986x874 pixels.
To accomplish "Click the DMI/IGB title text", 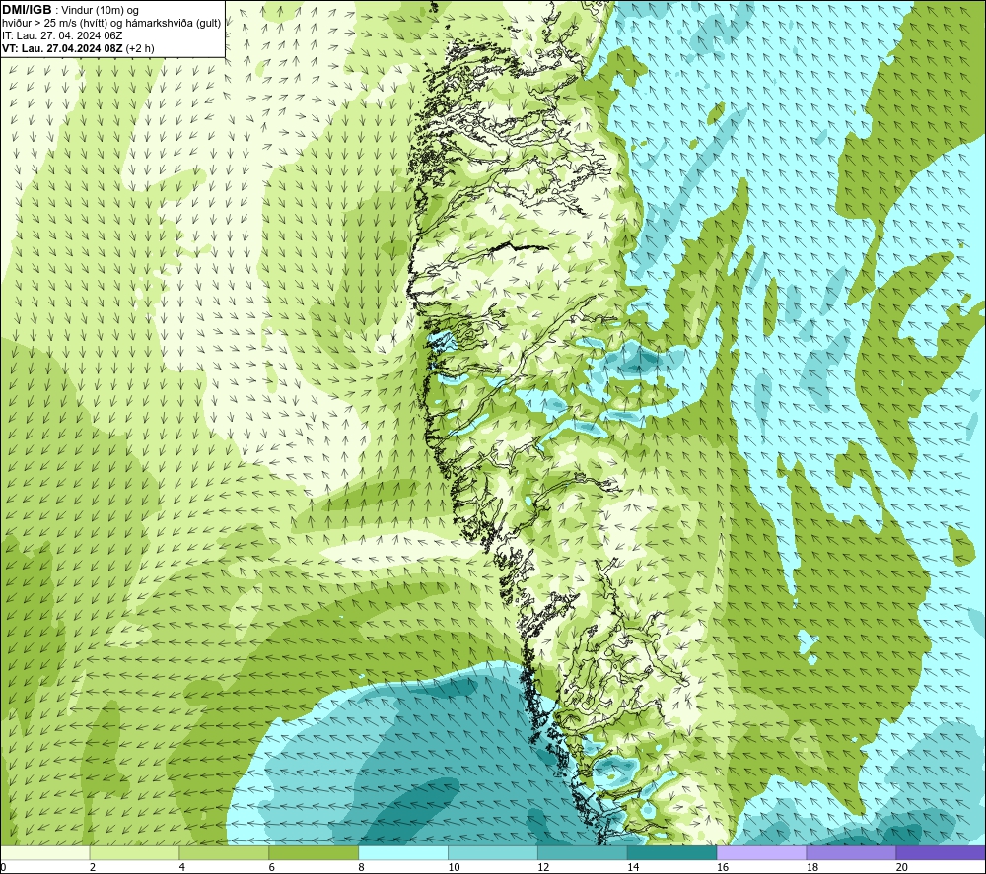I will pos(27,10).
